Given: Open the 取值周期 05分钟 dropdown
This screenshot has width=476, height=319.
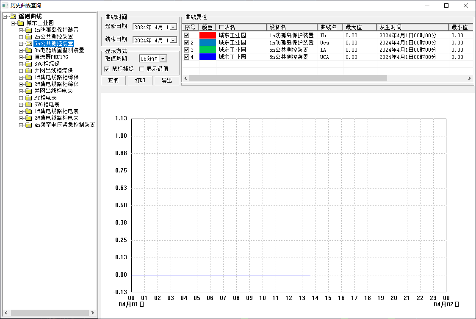Looking at the screenshot, I should (x=163, y=58).
